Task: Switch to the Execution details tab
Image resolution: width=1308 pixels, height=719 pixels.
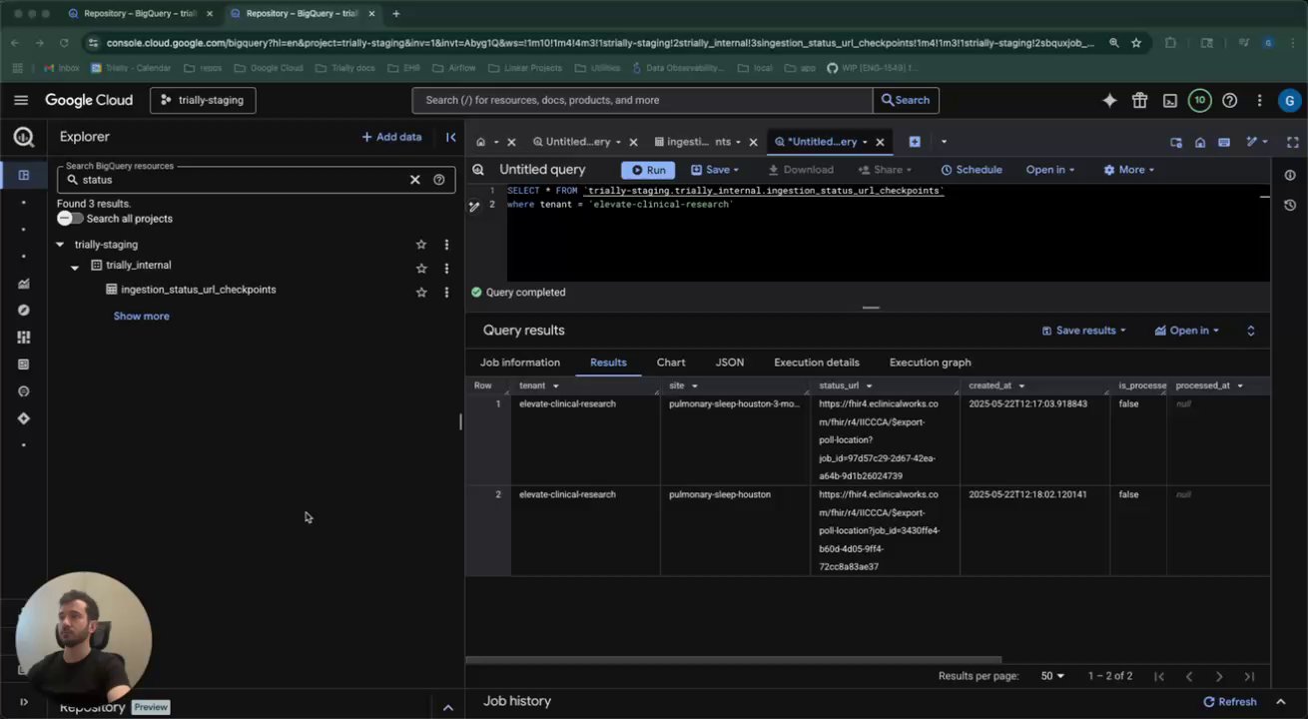Action: (817, 362)
